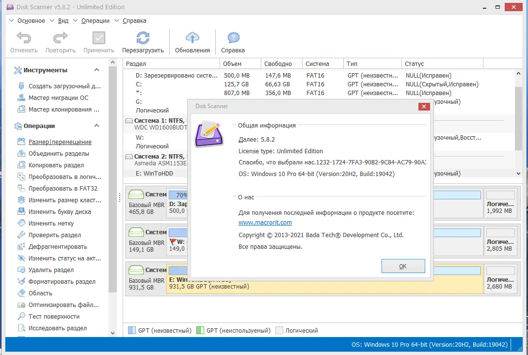528x355 pixels.
Task: Click the Redo (Повторить) toolbar icon
Action: point(60,38)
